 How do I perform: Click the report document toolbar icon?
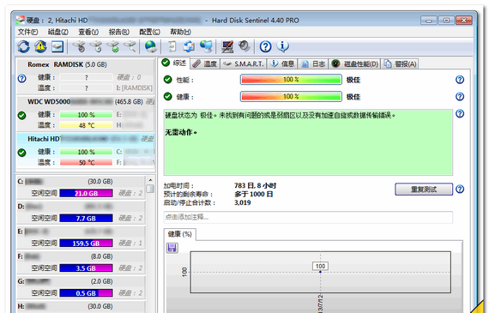pyautogui.click(x=172, y=47)
